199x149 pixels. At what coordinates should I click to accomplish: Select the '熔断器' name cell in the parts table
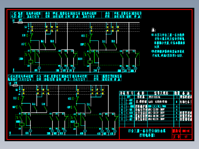[141, 97]
